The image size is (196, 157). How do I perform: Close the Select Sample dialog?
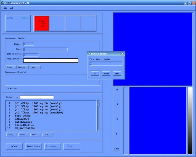122,54
